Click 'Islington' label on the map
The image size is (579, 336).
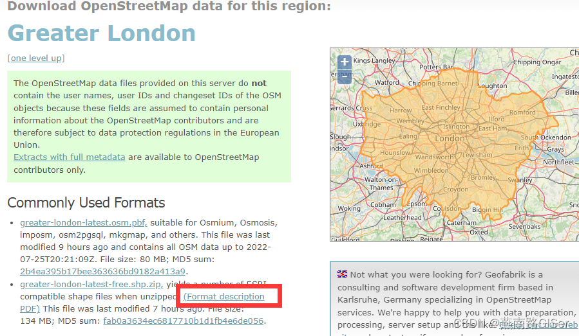pos(457,127)
